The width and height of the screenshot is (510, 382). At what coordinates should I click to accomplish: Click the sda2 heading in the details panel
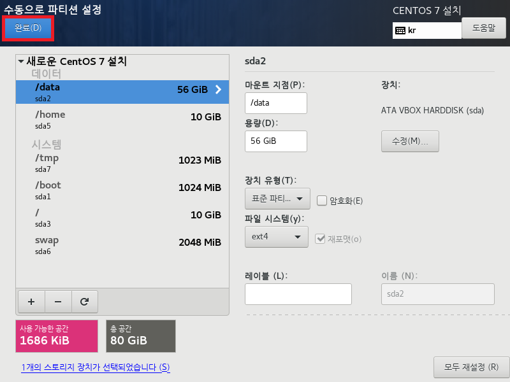(255, 61)
